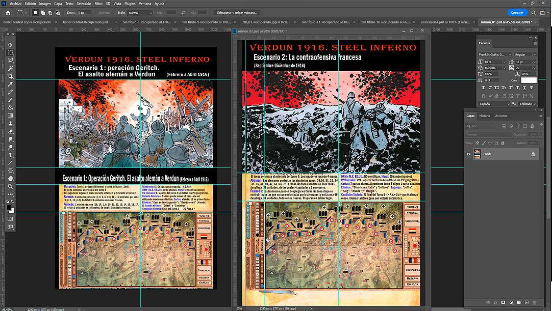Switch to the Acciones tab
The image size is (552, 311).
501,116
